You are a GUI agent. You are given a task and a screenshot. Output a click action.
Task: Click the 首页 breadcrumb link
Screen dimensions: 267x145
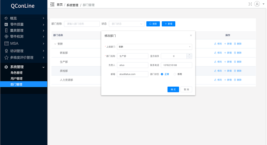coord(60,5)
